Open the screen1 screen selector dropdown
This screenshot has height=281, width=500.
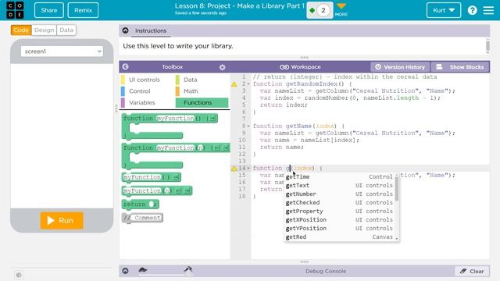coord(62,52)
